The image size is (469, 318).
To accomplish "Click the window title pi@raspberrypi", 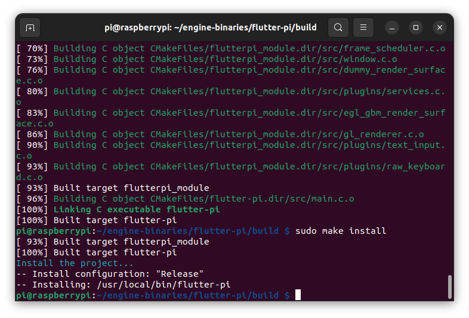I will (210, 27).
